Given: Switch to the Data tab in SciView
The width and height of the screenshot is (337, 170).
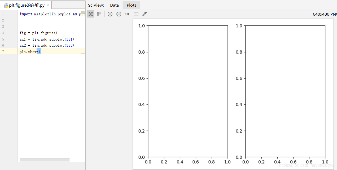Looking at the screenshot, I should (115, 5).
